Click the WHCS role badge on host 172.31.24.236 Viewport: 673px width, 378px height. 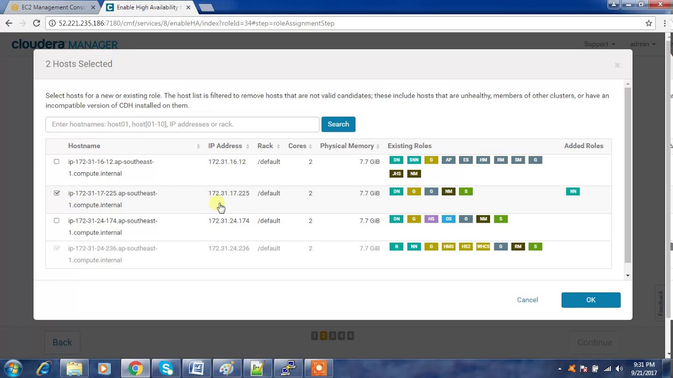coord(483,247)
